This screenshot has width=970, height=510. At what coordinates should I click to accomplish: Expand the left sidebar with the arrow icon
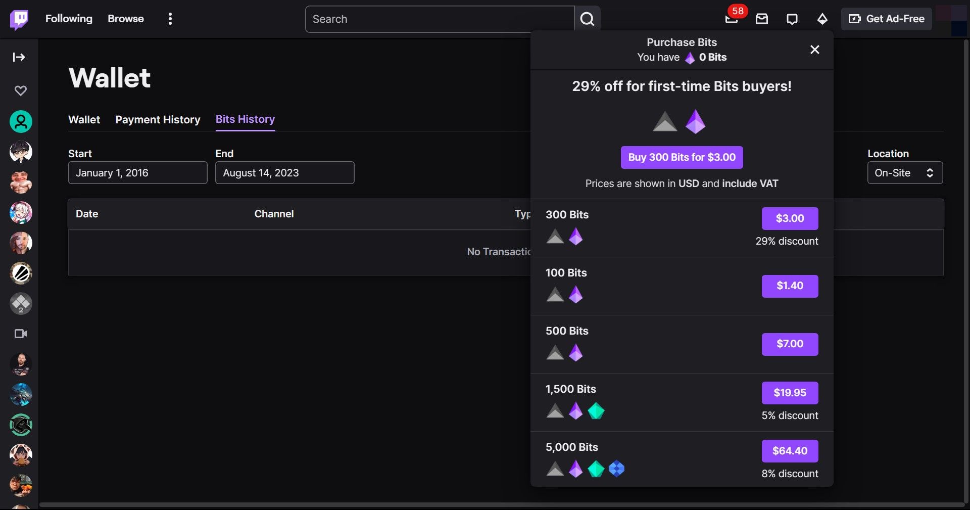[19, 57]
